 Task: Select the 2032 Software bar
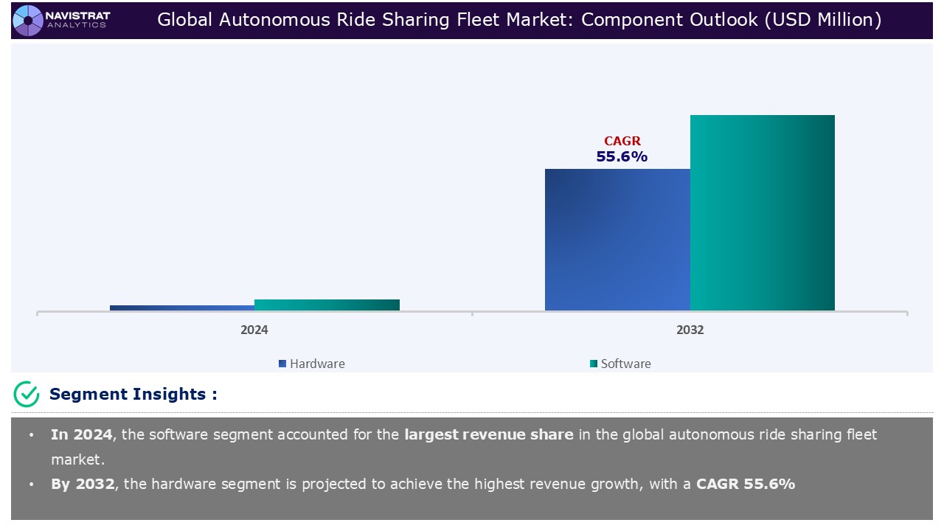pyautogui.click(x=762, y=212)
